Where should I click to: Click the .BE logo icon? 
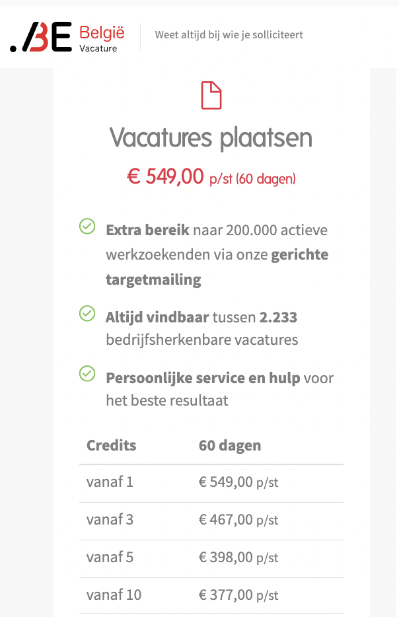tap(41, 37)
